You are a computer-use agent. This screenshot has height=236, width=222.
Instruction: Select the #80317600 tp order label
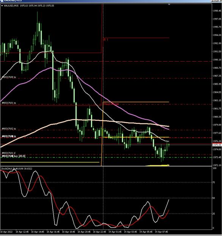(9, 77)
